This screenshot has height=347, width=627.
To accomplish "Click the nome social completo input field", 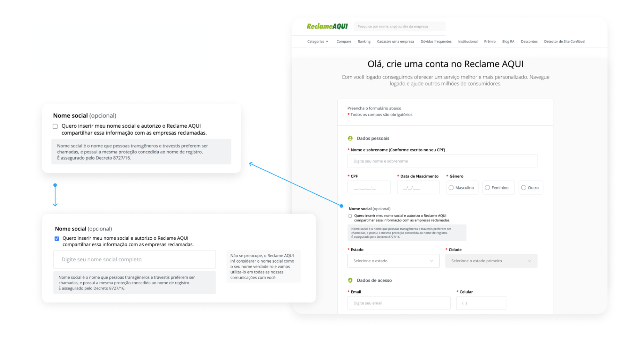I will (x=134, y=259).
